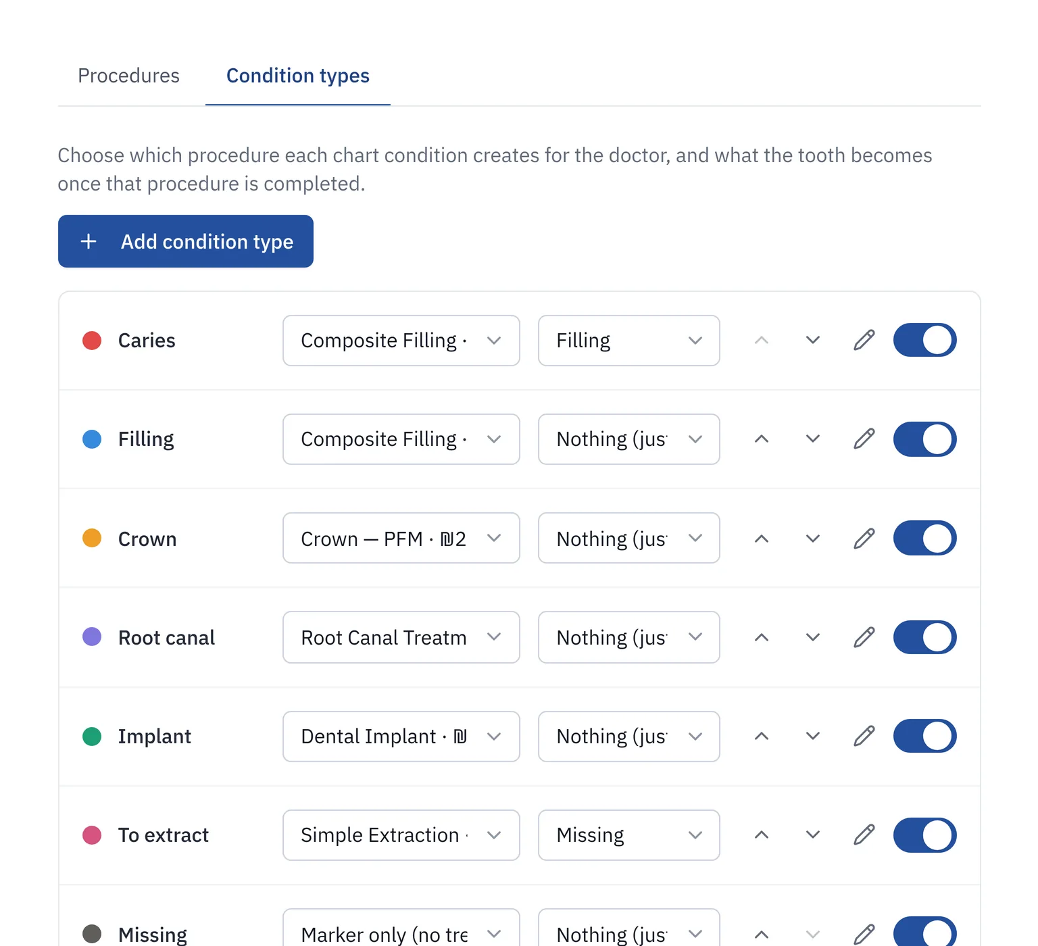Screen dimensions: 1038x946
Task: Edit the Filling condition type
Action: point(864,439)
